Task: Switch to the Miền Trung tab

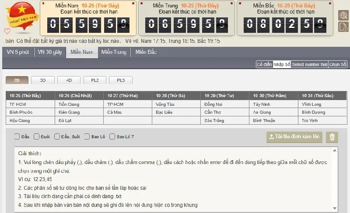Action: click(x=113, y=52)
